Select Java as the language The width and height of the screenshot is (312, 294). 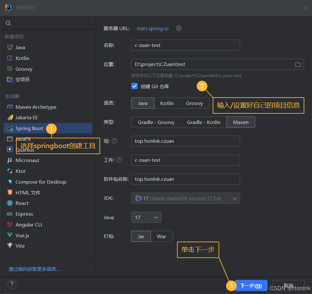point(143,103)
